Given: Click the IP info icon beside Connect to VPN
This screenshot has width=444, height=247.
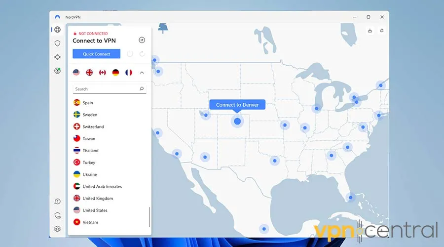Looking at the screenshot, I should tap(142, 40).
